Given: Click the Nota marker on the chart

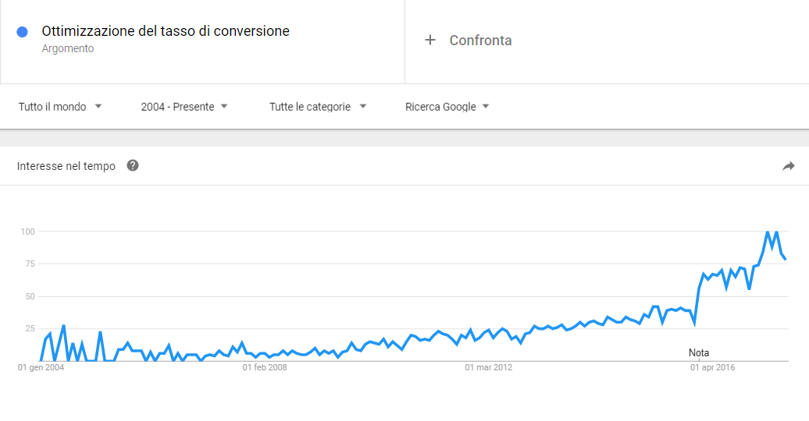Looking at the screenshot, I should (x=699, y=352).
